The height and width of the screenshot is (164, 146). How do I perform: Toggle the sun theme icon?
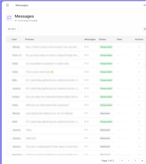tap(144, 5)
